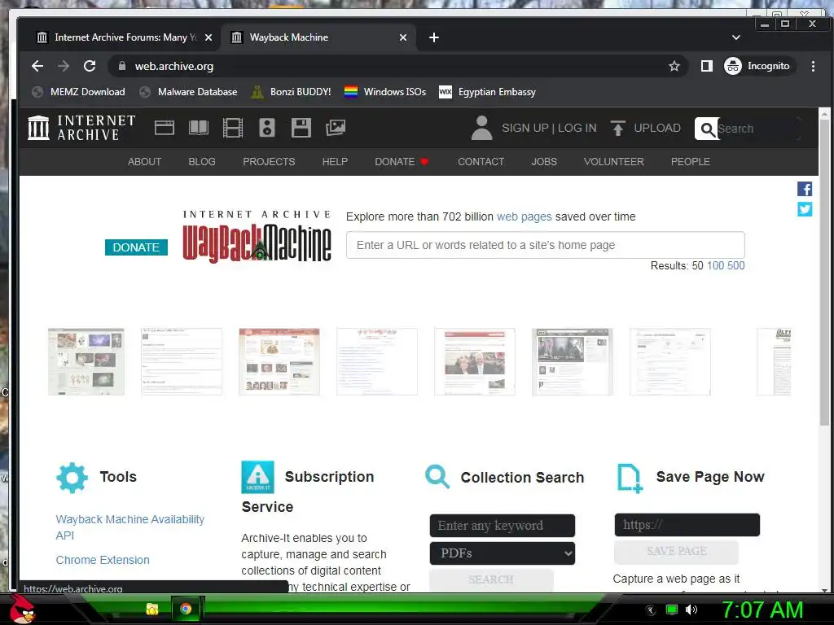Click the 'Enter any keyword' field
The image size is (834, 625).
click(x=502, y=526)
